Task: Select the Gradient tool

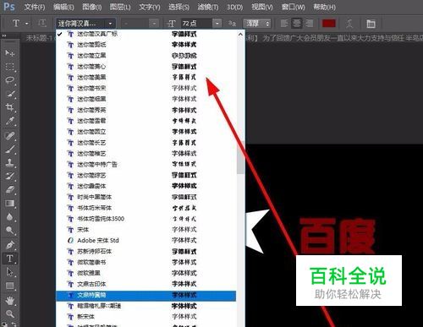Action: tap(9, 204)
